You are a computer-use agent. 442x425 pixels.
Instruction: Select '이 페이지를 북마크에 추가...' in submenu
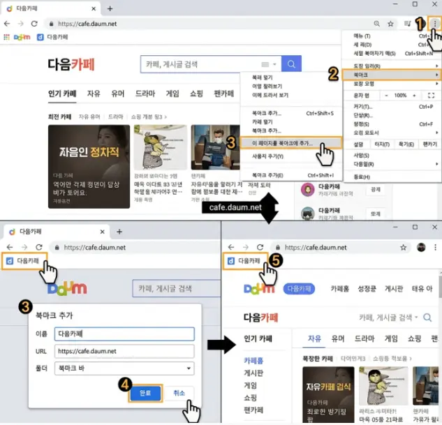(291, 143)
